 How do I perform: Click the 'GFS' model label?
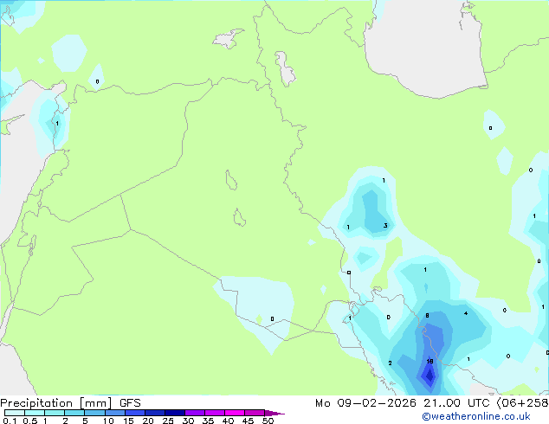(130, 403)
